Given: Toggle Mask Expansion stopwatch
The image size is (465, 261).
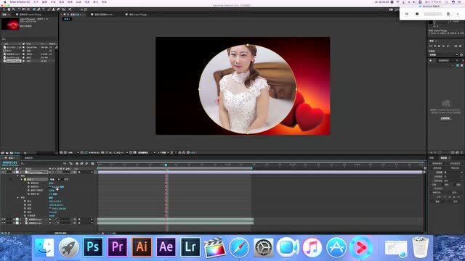Looking at the screenshot, I should point(28,194).
